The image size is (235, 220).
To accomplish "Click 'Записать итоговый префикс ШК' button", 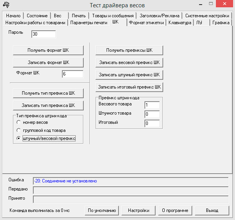I will 129,87.
